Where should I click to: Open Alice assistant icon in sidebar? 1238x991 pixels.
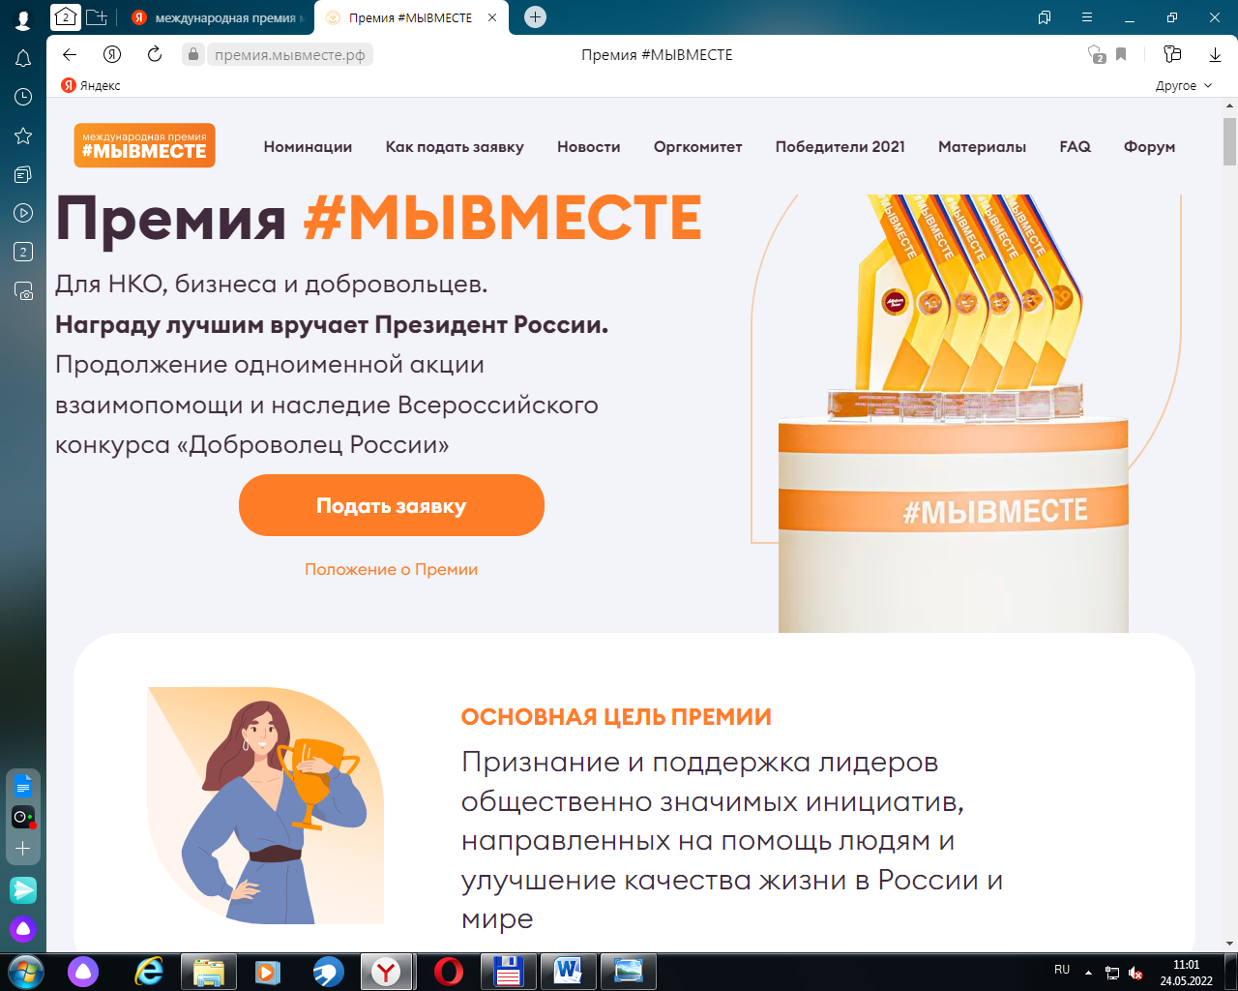23,930
